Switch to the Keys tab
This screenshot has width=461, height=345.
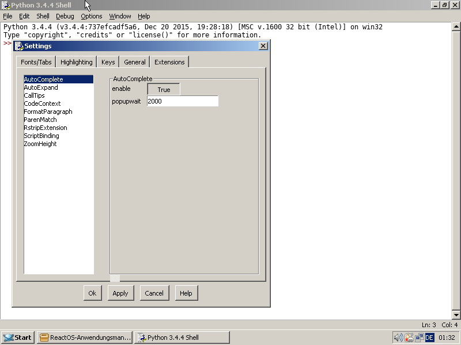pyautogui.click(x=108, y=62)
